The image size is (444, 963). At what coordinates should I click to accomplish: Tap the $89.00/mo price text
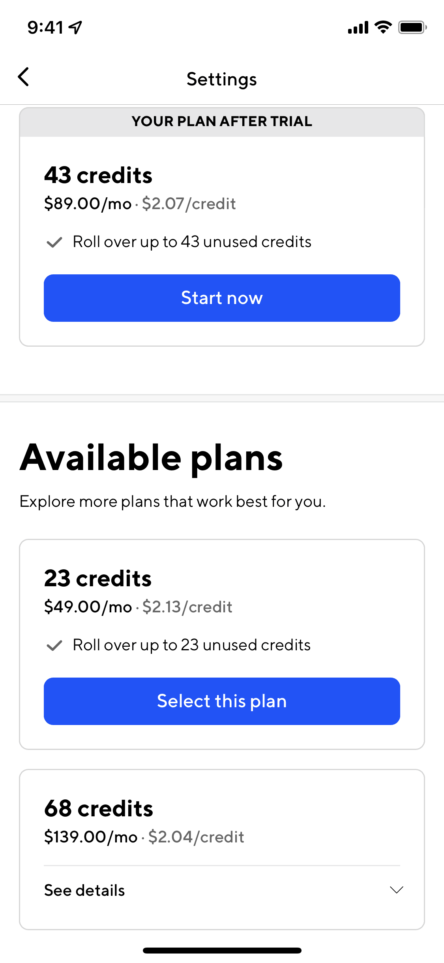88,204
